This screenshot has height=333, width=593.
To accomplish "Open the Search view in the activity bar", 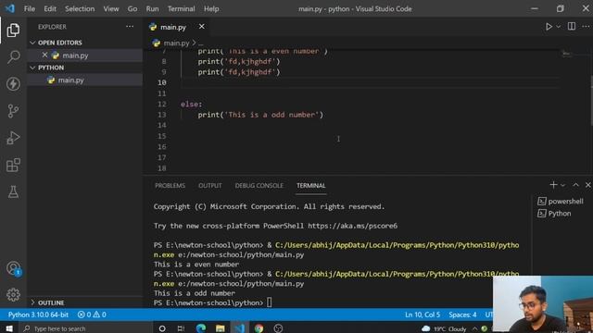I will click(x=13, y=57).
